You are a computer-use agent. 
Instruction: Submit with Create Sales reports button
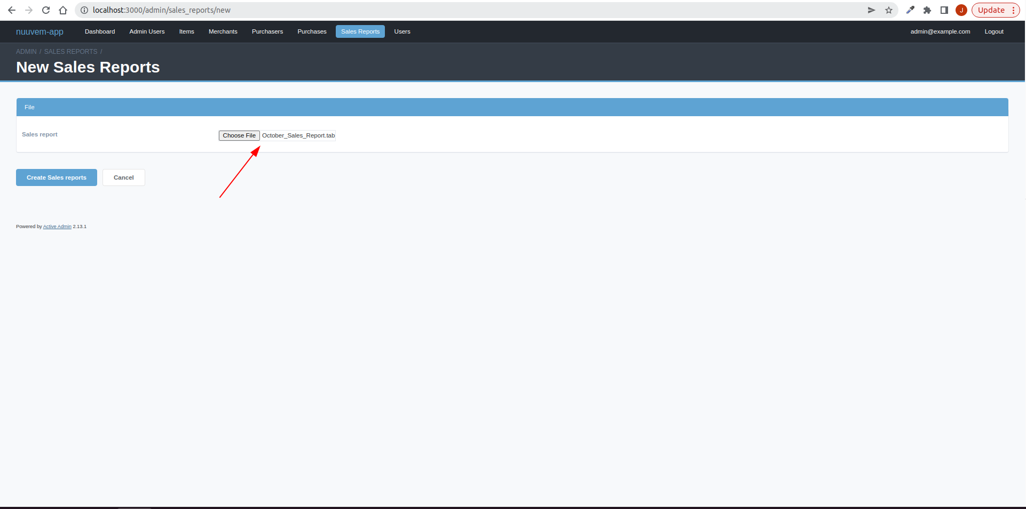[56, 177]
